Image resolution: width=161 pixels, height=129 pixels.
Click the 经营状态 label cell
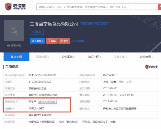pyautogui.click(x=90, y=82)
